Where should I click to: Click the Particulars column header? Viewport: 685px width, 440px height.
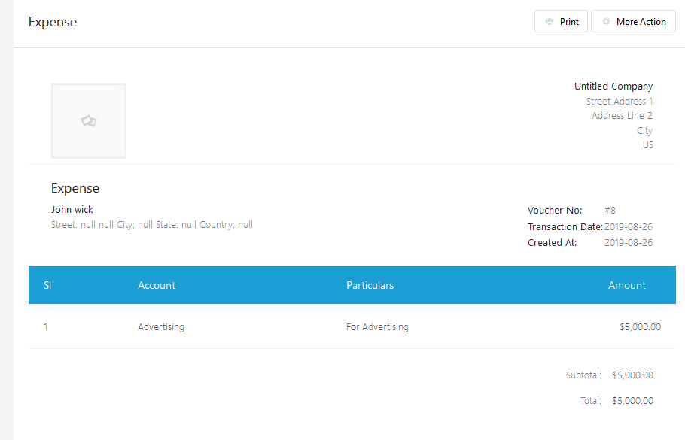370,285
